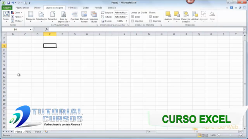This screenshot has height=139, width=248.
Task: Switch to the Exibição tab
Action: [112, 8]
